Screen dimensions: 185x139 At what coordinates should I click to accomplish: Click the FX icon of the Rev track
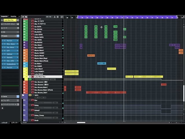(24, 100)
